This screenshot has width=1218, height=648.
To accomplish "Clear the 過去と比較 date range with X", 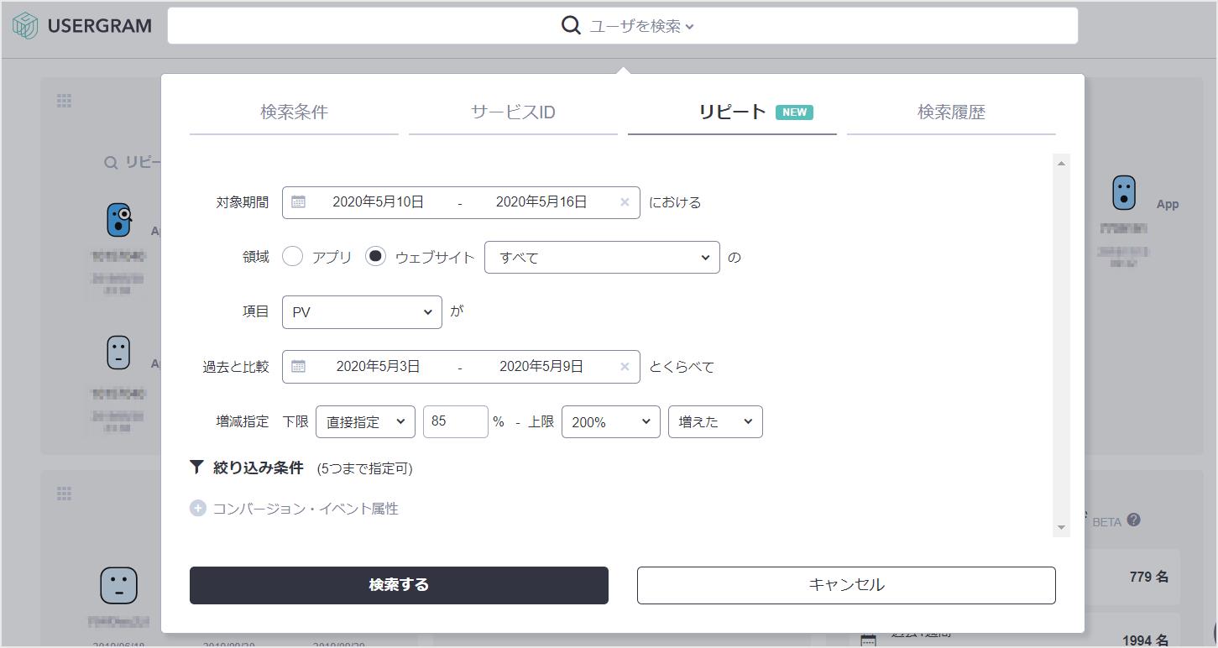I will tap(625, 367).
